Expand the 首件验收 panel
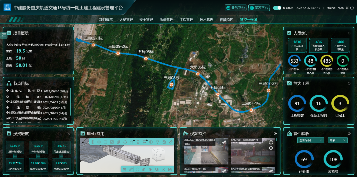This screenshot has height=177, width=357. pos(349,134)
